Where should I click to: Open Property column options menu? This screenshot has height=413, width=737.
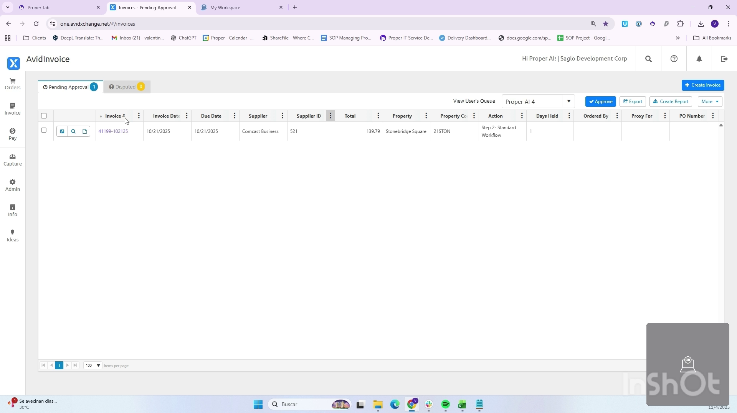tap(426, 116)
